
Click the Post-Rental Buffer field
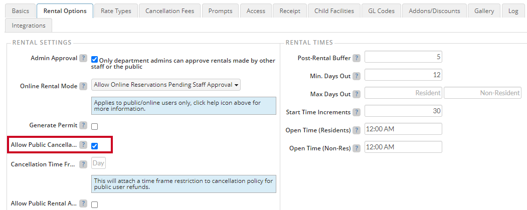click(403, 57)
